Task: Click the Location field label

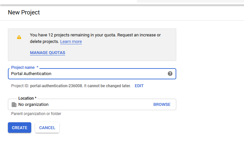Action: click(27, 98)
